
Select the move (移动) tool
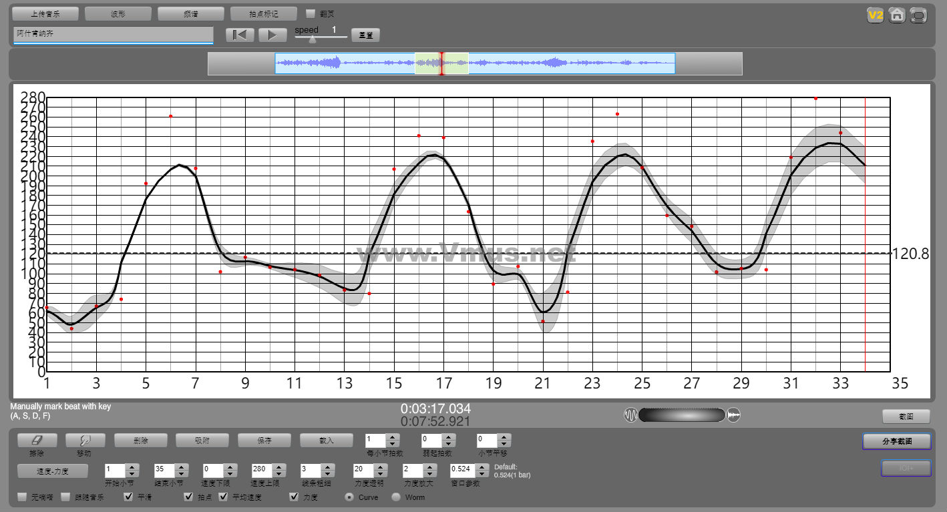pyautogui.click(x=85, y=441)
